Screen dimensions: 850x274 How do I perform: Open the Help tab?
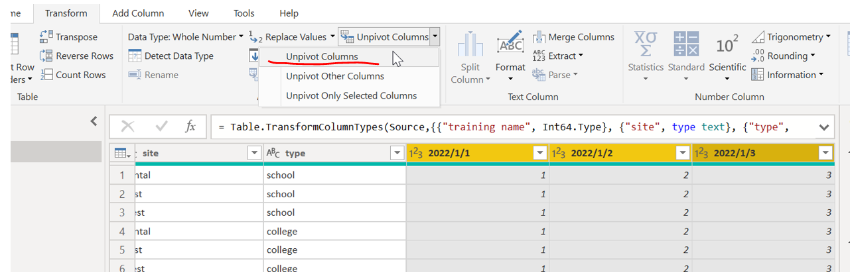[x=289, y=13]
